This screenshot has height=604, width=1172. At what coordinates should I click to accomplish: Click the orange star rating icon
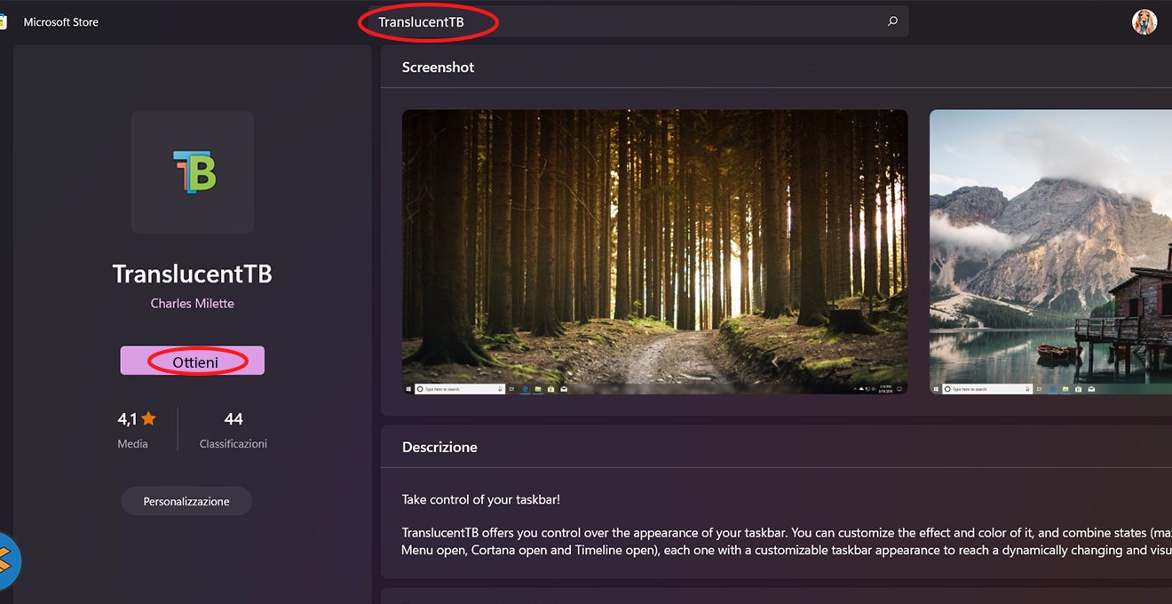pos(148,418)
